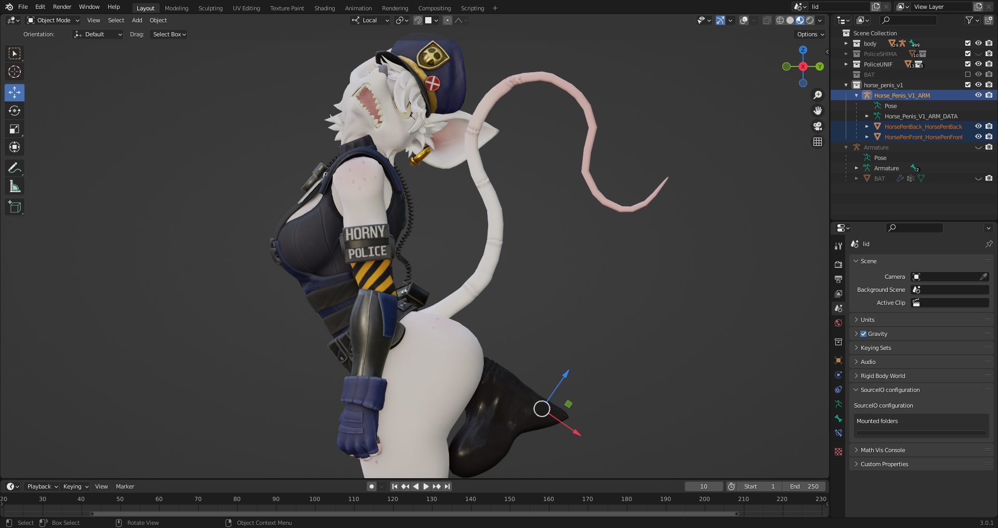This screenshot has height=528, width=998.
Task: Open the timeline Marker menu
Action: [125, 486]
